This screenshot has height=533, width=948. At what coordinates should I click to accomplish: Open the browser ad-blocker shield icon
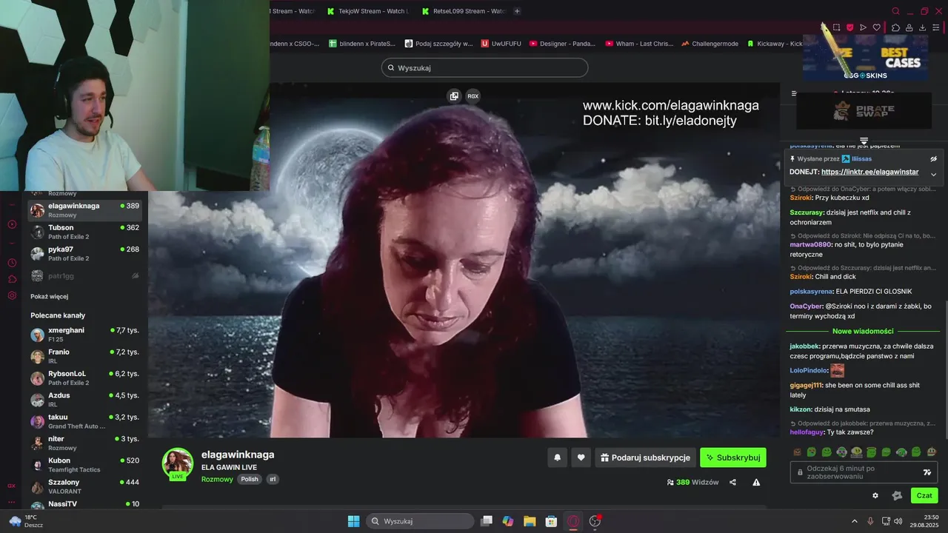(849, 27)
